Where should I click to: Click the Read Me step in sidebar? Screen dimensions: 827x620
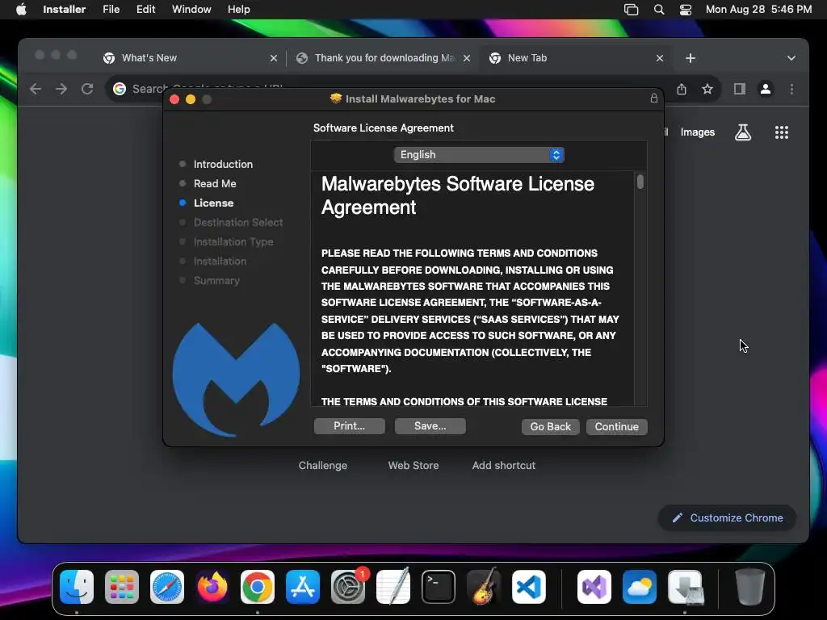(x=215, y=183)
